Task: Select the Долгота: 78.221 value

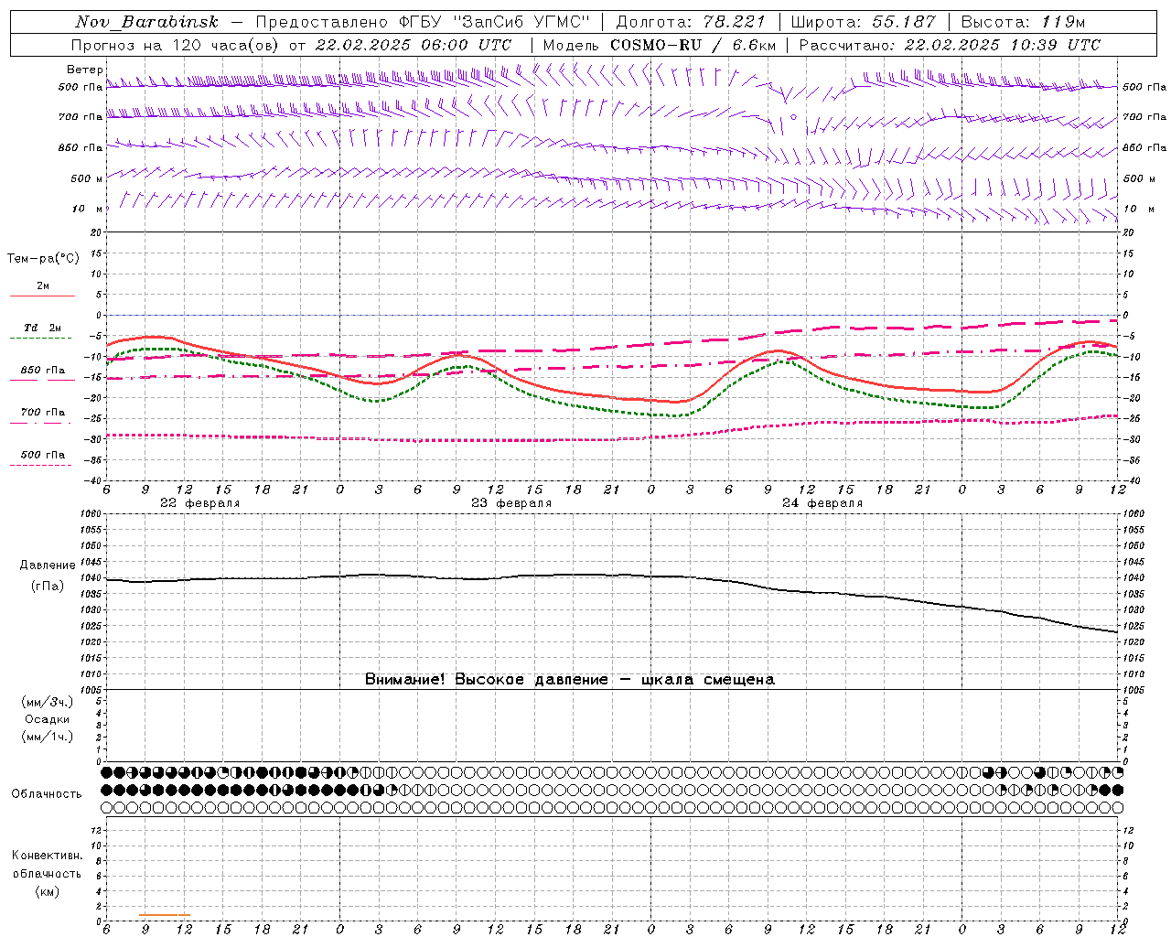Action: click(x=691, y=22)
